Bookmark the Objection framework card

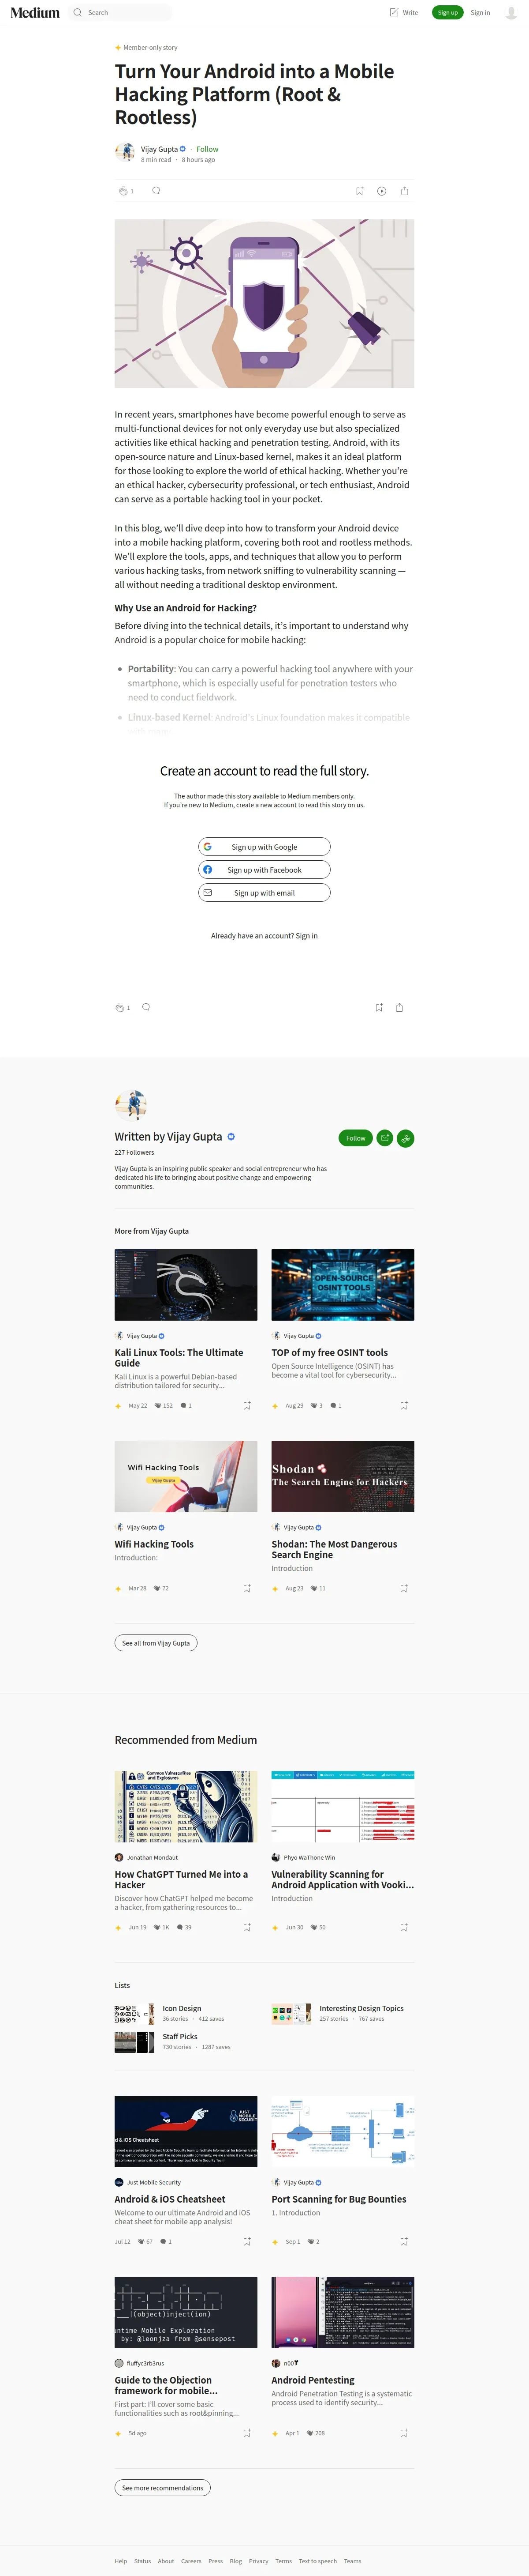(246, 2434)
